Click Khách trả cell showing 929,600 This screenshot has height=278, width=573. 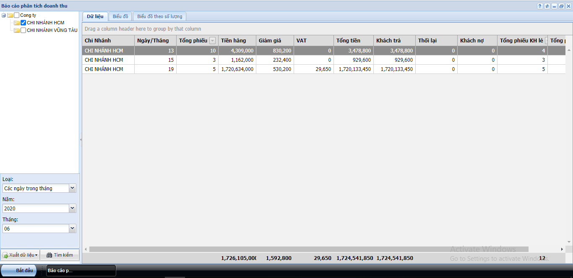[394, 60]
